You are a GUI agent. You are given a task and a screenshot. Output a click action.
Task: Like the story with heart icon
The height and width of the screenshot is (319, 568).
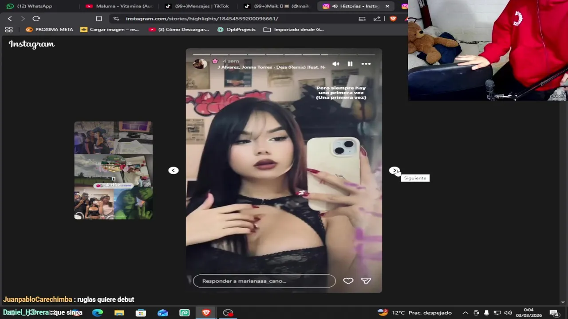coord(348,281)
